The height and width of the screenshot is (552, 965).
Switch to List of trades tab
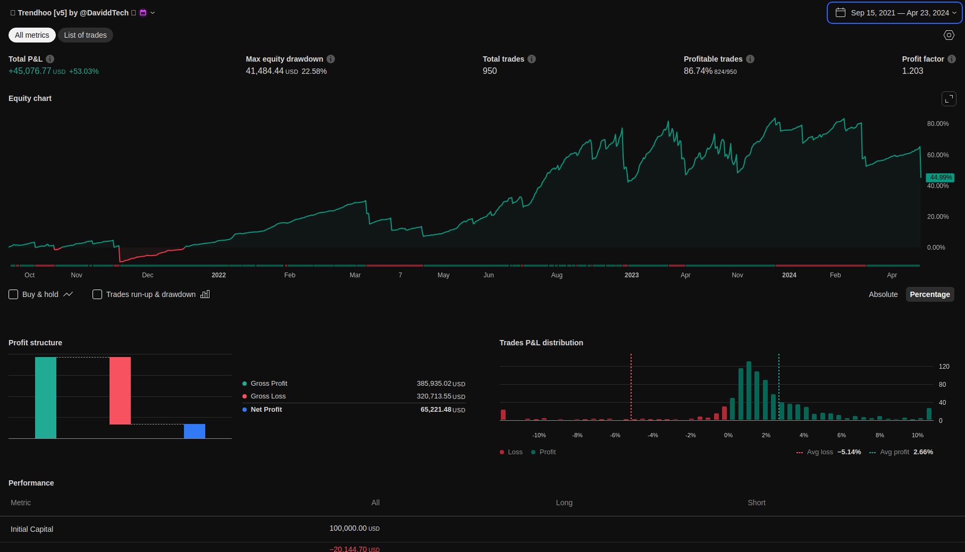tap(85, 35)
